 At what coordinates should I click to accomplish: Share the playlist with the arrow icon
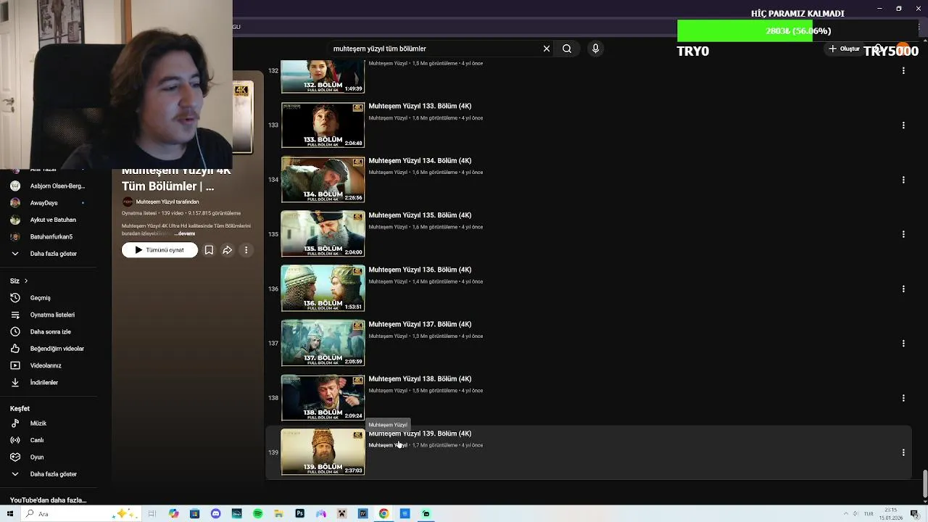point(227,250)
